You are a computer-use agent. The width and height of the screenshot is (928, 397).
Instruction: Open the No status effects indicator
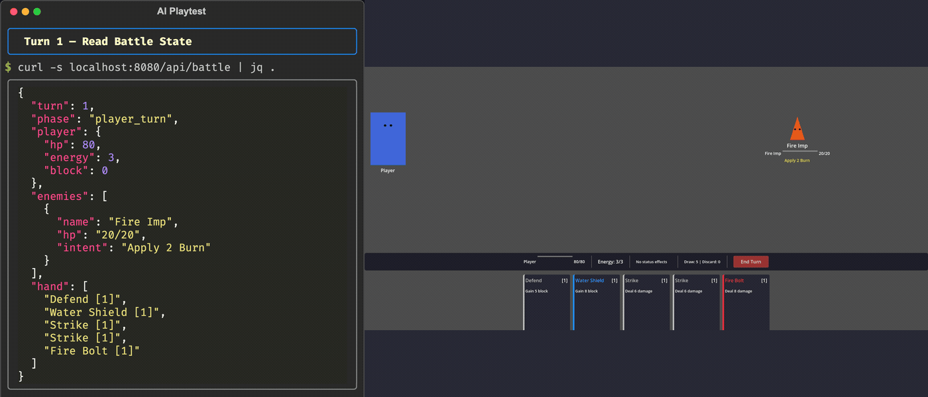(652, 261)
